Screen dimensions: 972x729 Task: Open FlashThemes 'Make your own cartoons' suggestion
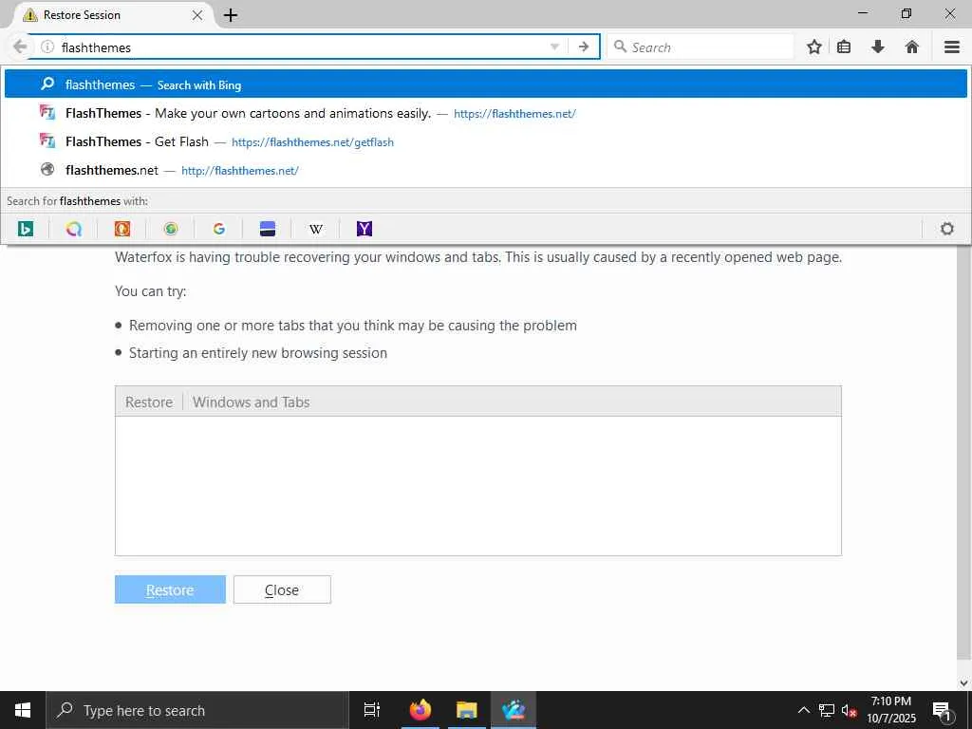click(485, 113)
